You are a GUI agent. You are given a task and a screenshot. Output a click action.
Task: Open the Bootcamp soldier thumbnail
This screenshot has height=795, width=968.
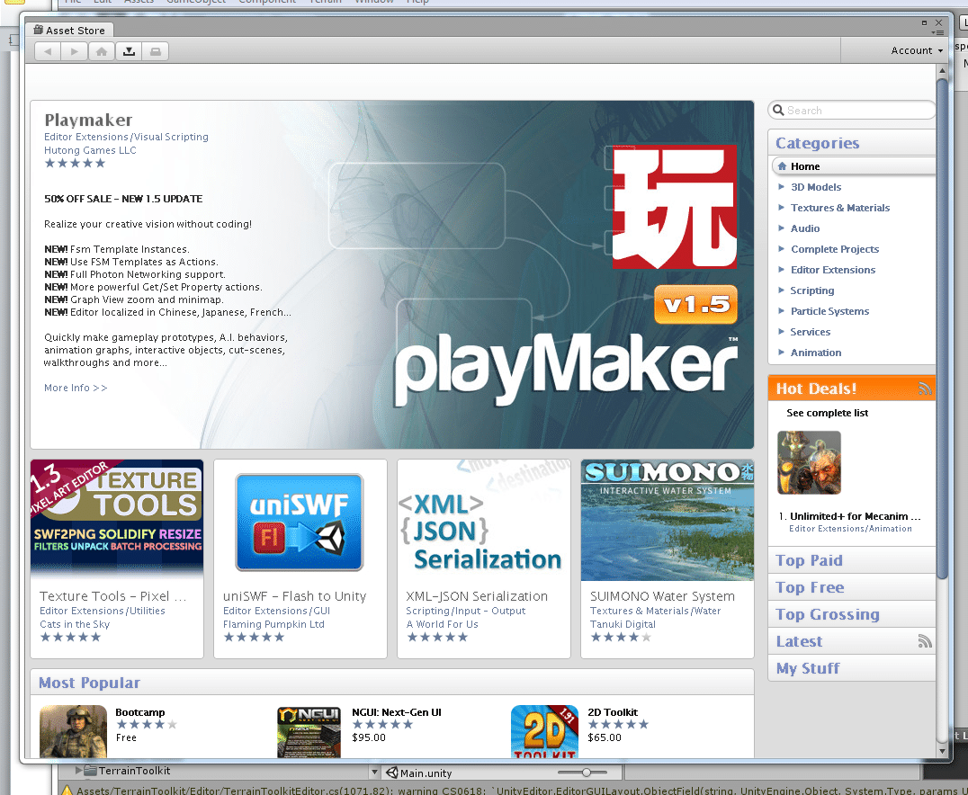pos(74,731)
